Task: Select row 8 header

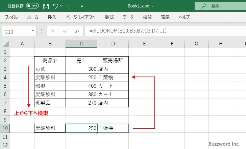Action: pos(5,111)
